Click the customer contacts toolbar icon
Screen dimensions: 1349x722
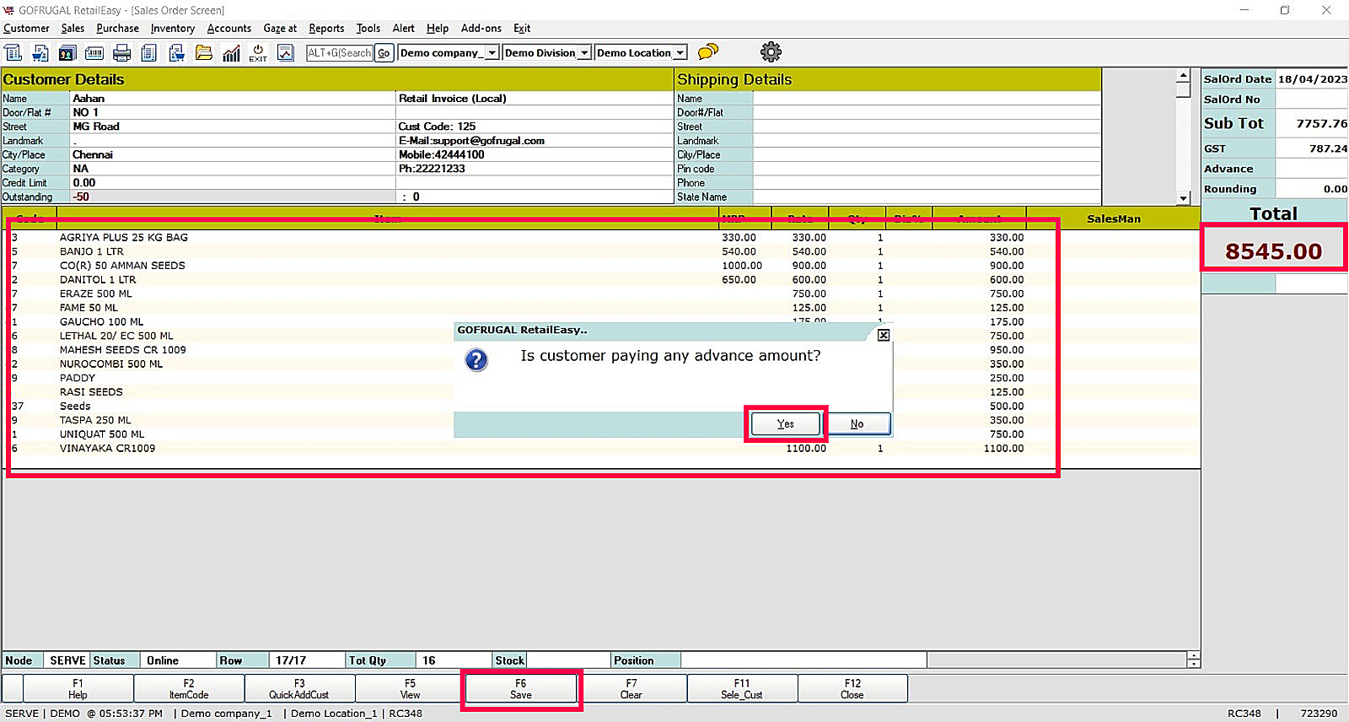[x=67, y=53]
